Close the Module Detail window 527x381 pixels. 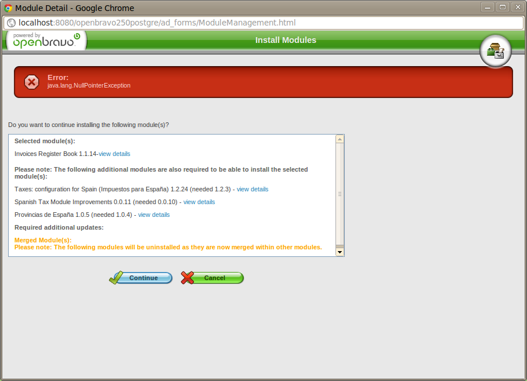click(518, 7)
